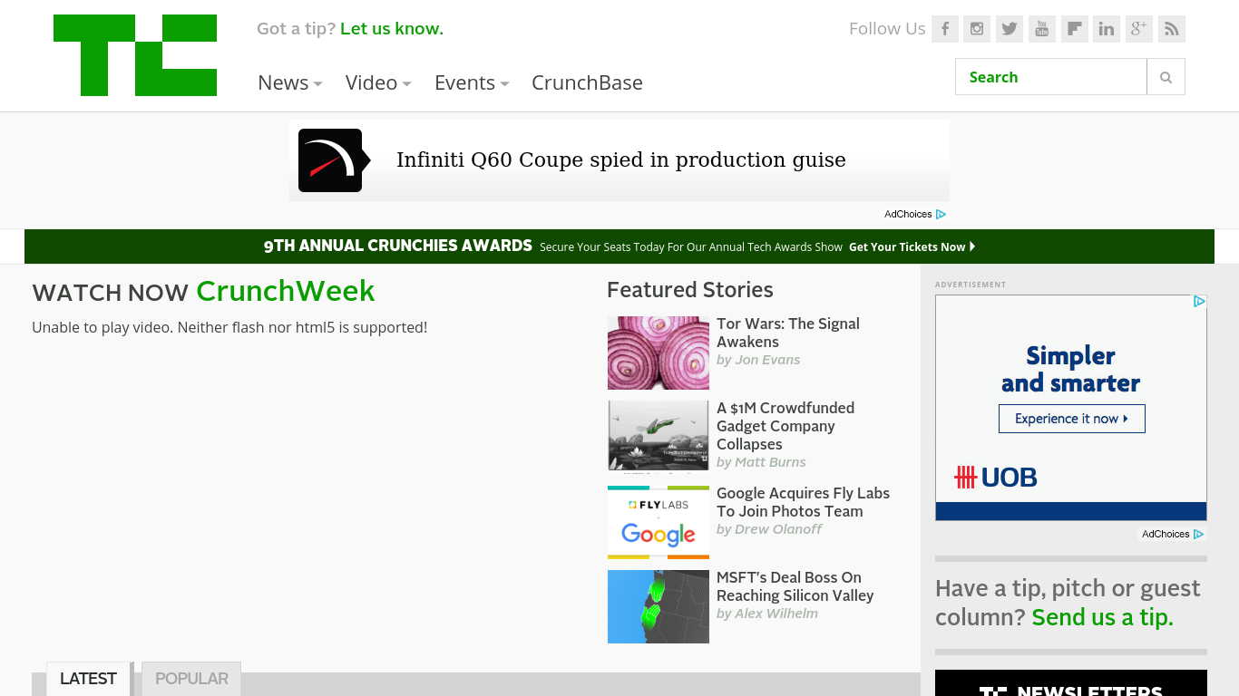This screenshot has height=696, width=1239.
Task: Click the Fly Labs Google thumbnail
Action: [659, 522]
